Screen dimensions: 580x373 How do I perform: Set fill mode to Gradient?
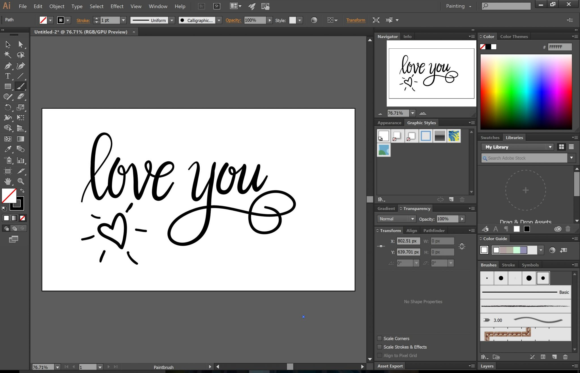[14, 218]
